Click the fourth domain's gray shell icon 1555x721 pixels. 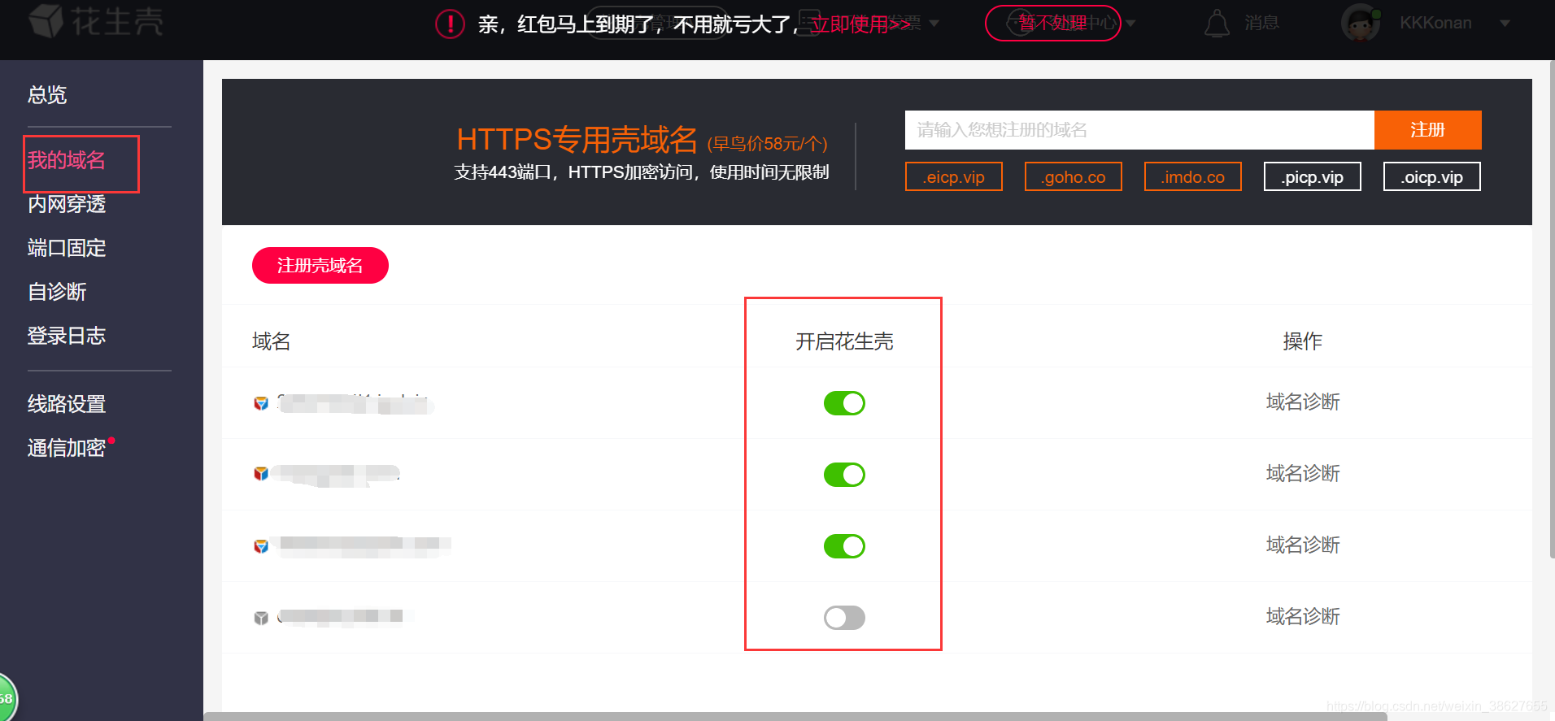coord(261,618)
